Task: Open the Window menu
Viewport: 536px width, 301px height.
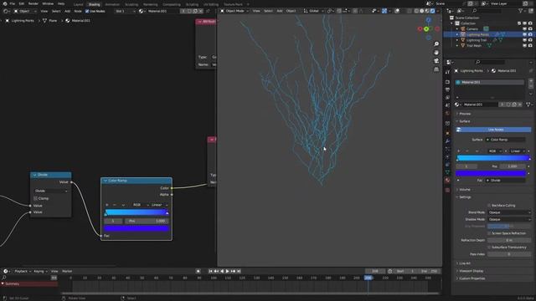Action: click(x=48, y=3)
